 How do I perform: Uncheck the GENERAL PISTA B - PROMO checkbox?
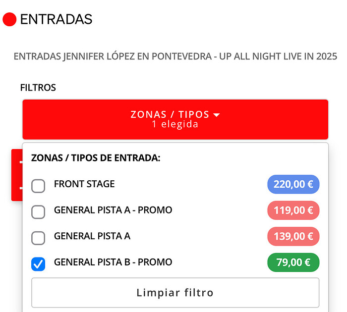pos(38,264)
